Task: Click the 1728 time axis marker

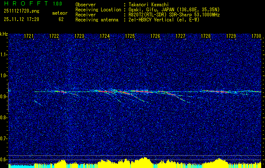Action: (206, 36)
